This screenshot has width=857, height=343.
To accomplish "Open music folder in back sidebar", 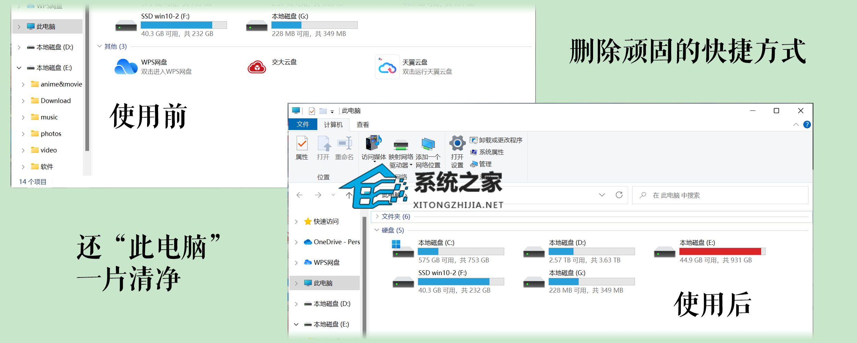I will 44,117.
